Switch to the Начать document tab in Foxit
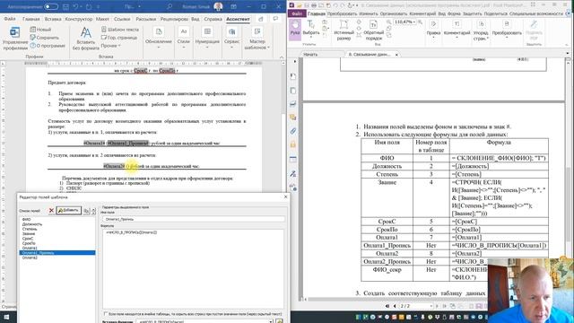Viewport: 574px width, 323px height. pyautogui.click(x=311, y=54)
